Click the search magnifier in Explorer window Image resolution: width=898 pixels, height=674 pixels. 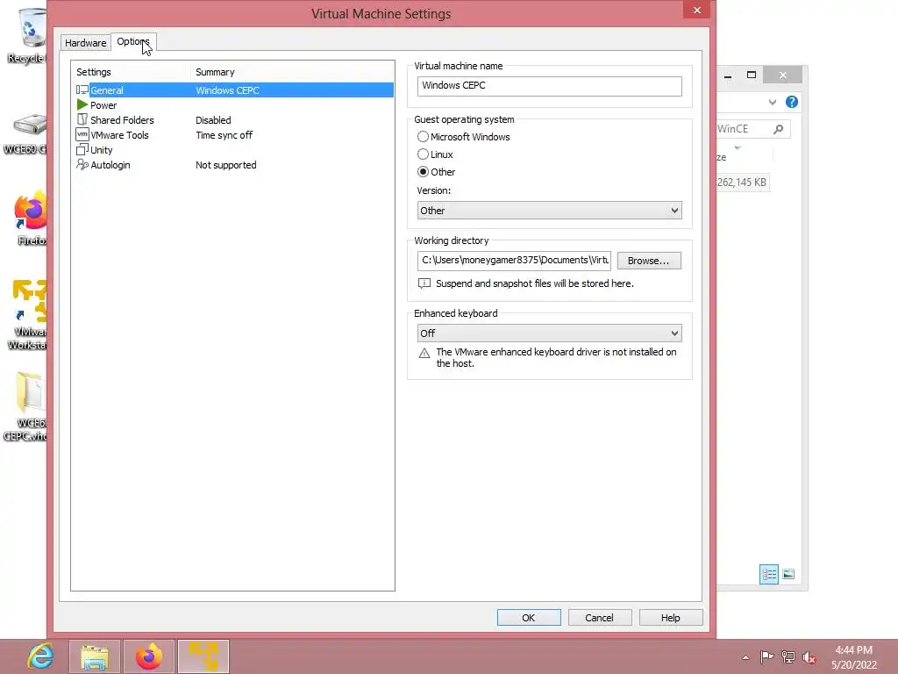pyautogui.click(x=779, y=129)
